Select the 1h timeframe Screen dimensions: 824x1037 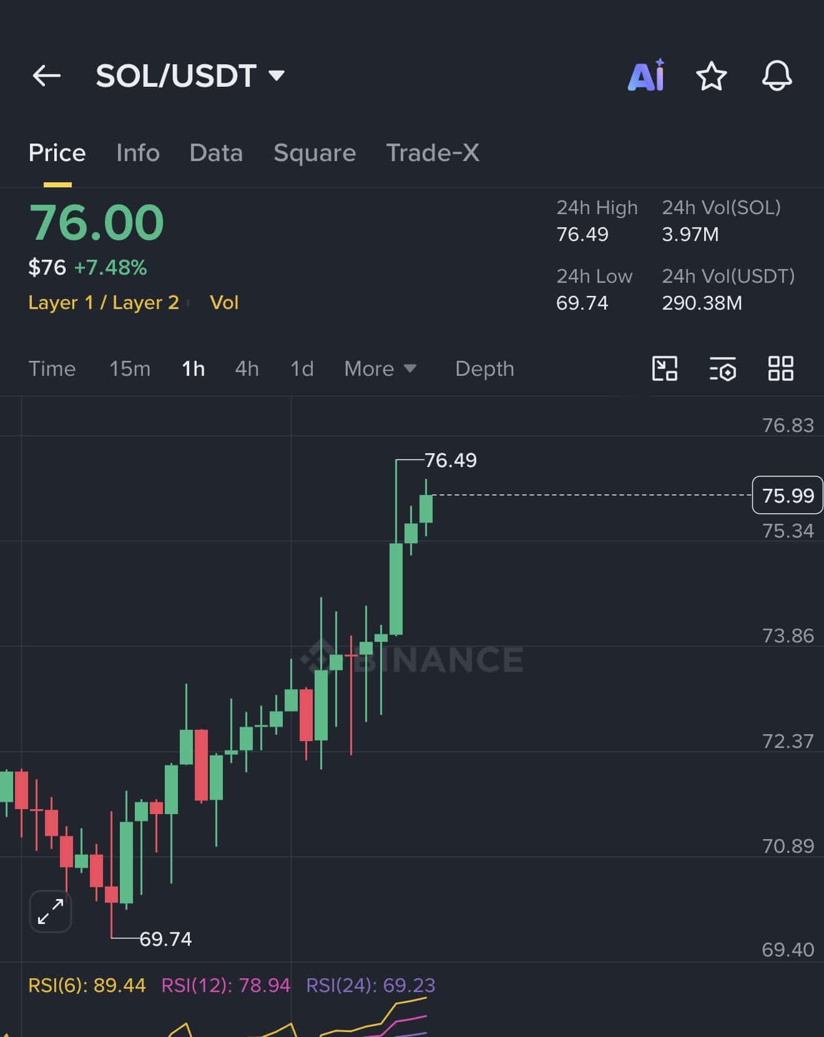[x=194, y=368]
